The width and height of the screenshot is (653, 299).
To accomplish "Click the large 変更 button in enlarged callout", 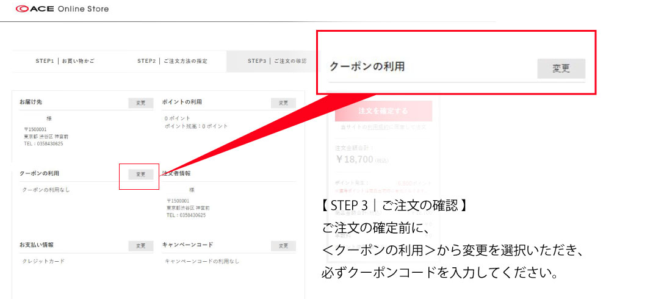I will (561, 68).
